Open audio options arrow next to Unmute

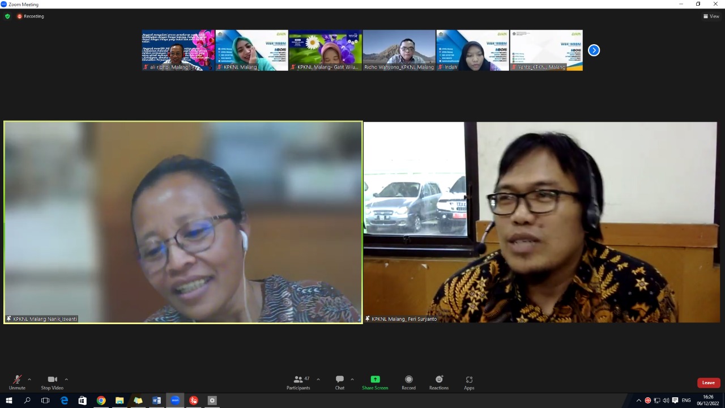[29, 380]
